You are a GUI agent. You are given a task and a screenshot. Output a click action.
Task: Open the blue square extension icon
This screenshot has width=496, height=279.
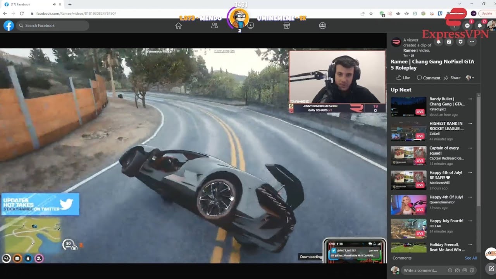tap(440, 13)
